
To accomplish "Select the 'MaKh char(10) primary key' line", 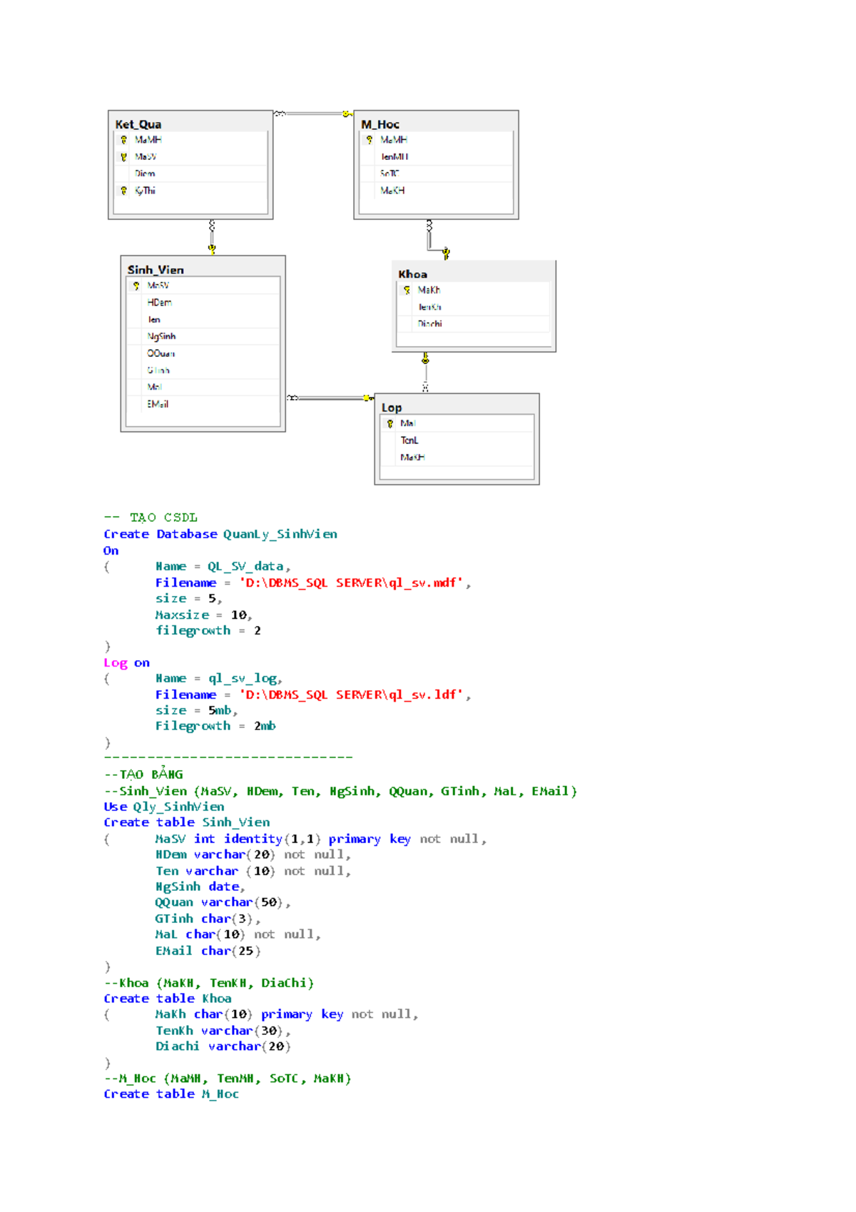I will [287, 1014].
